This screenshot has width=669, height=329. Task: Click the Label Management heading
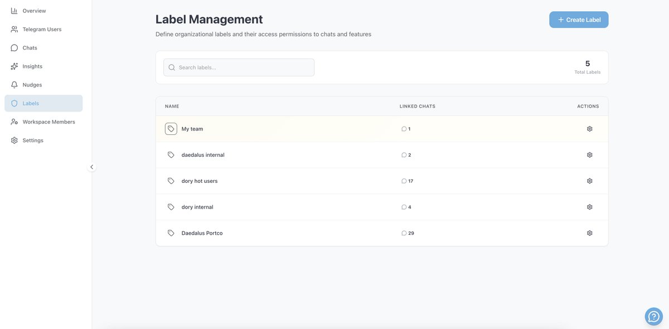click(x=209, y=19)
